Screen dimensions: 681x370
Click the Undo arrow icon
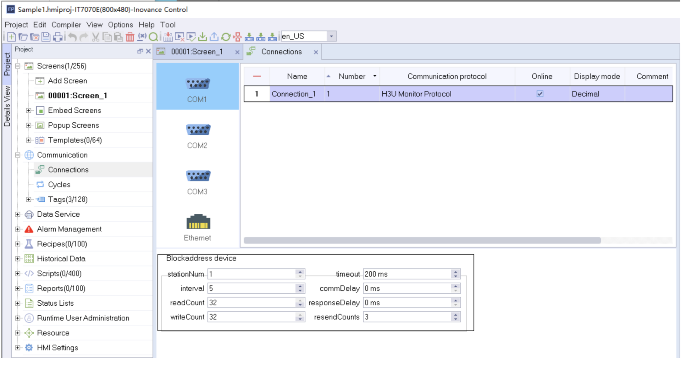(72, 37)
